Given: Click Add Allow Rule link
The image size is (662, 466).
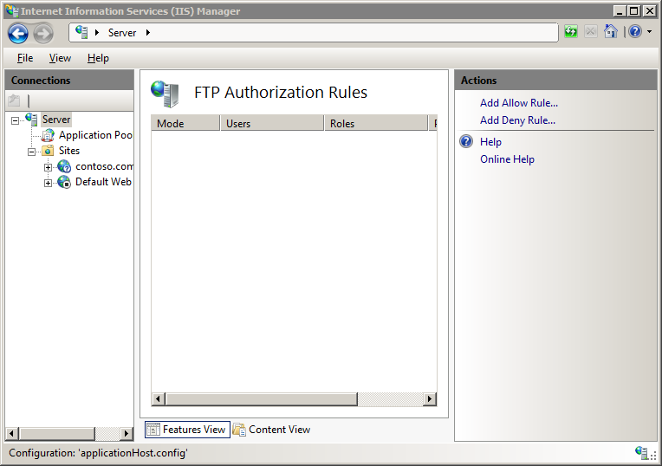Looking at the screenshot, I should (x=518, y=103).
